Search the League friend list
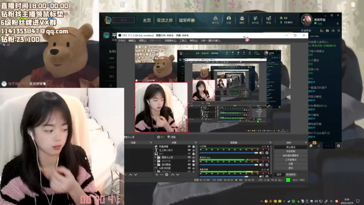Image resolution: width=364 pixels, height=205 pixels. click(339, 31)
